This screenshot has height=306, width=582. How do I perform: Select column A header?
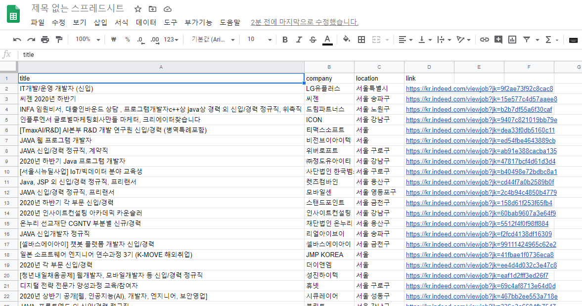161,67
